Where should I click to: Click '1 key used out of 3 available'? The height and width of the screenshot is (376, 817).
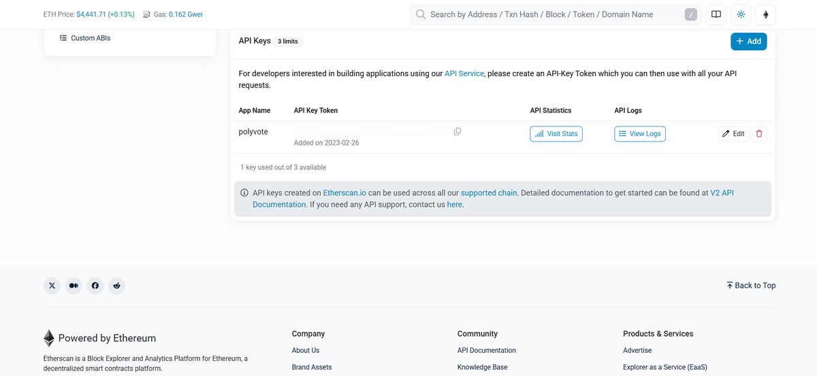[x=283, y=167]
